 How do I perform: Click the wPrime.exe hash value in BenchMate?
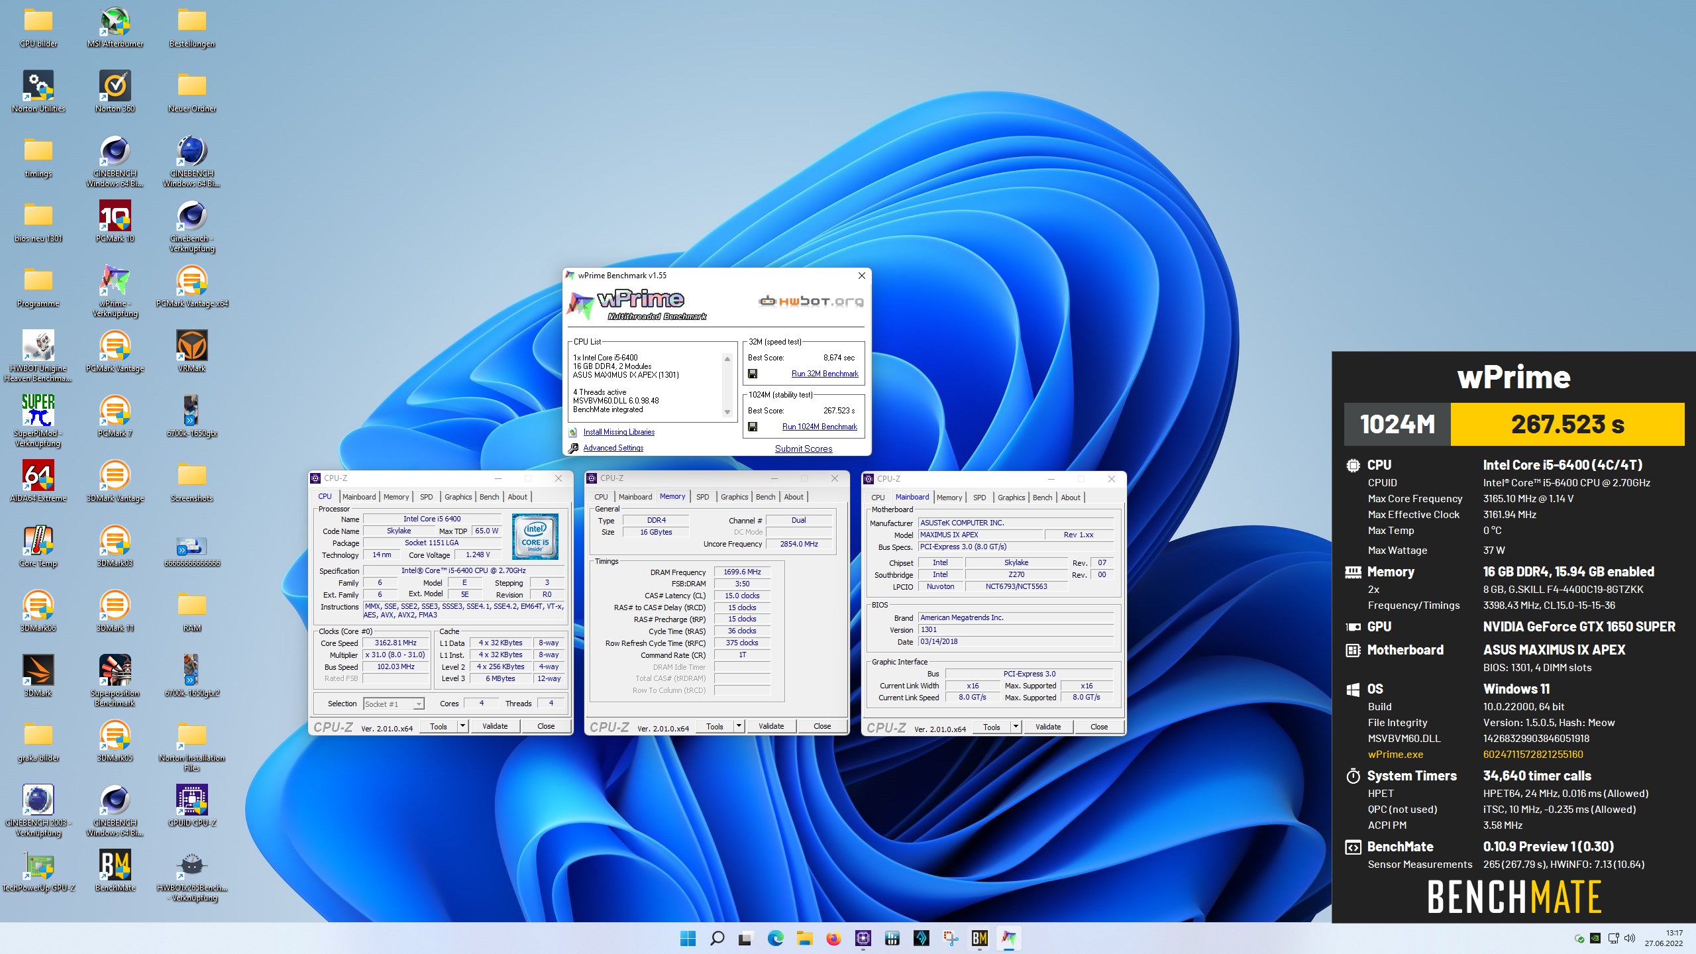coord(1533,754)
